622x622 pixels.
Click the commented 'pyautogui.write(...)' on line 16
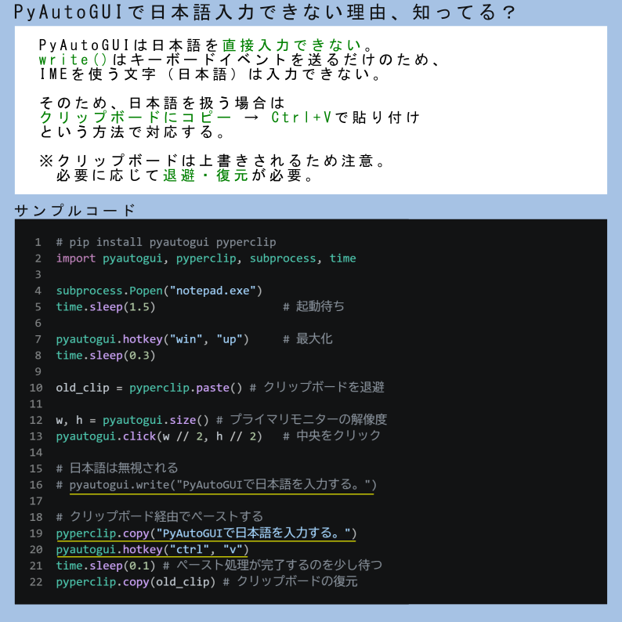pos(223,485)
